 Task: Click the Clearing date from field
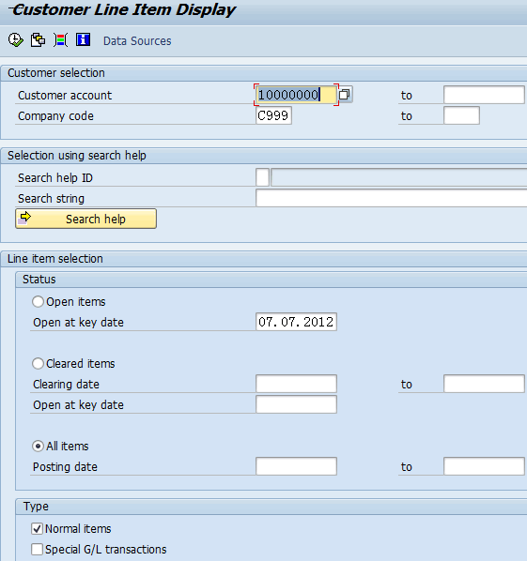click(x=296, y=384)
